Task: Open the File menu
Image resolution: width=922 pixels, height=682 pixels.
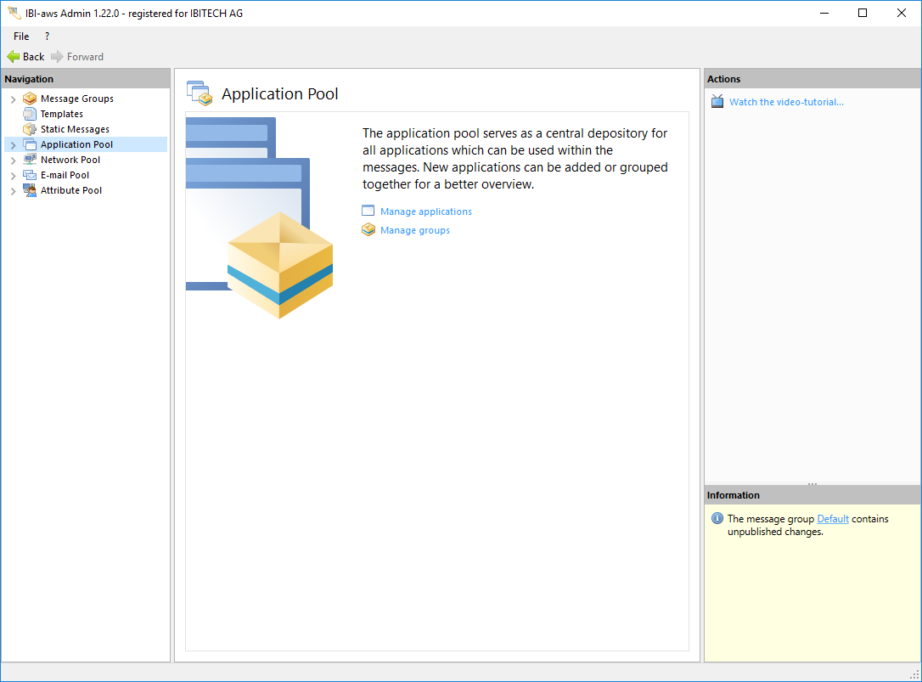Action: point(21,37)
